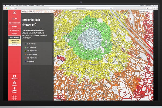Image resolution: width=162 pixels, height=108 pixels.
Task: Open the Heatmap tool
Action: click(x=15, y=26)
